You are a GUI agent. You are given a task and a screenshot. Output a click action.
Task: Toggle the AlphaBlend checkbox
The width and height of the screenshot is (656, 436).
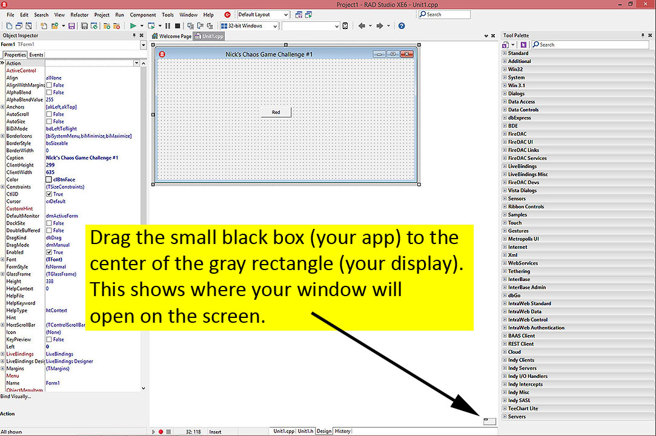49,93
